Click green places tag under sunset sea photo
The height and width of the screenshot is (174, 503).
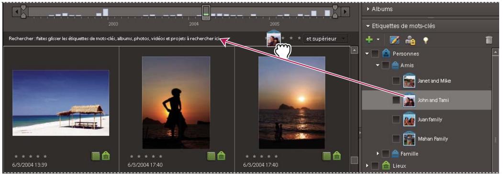pyautogui.click(x=337, y=156)
